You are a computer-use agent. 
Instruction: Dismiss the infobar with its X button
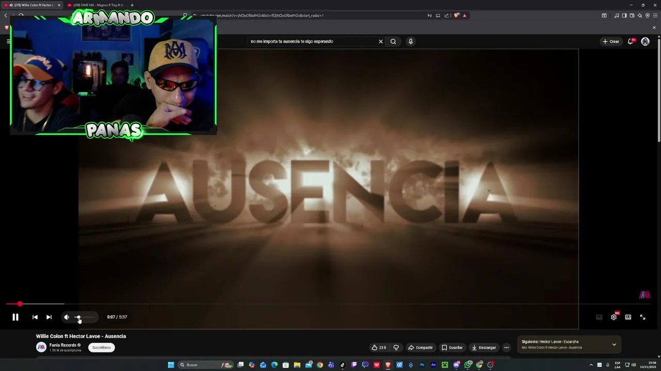click(654, 27)
